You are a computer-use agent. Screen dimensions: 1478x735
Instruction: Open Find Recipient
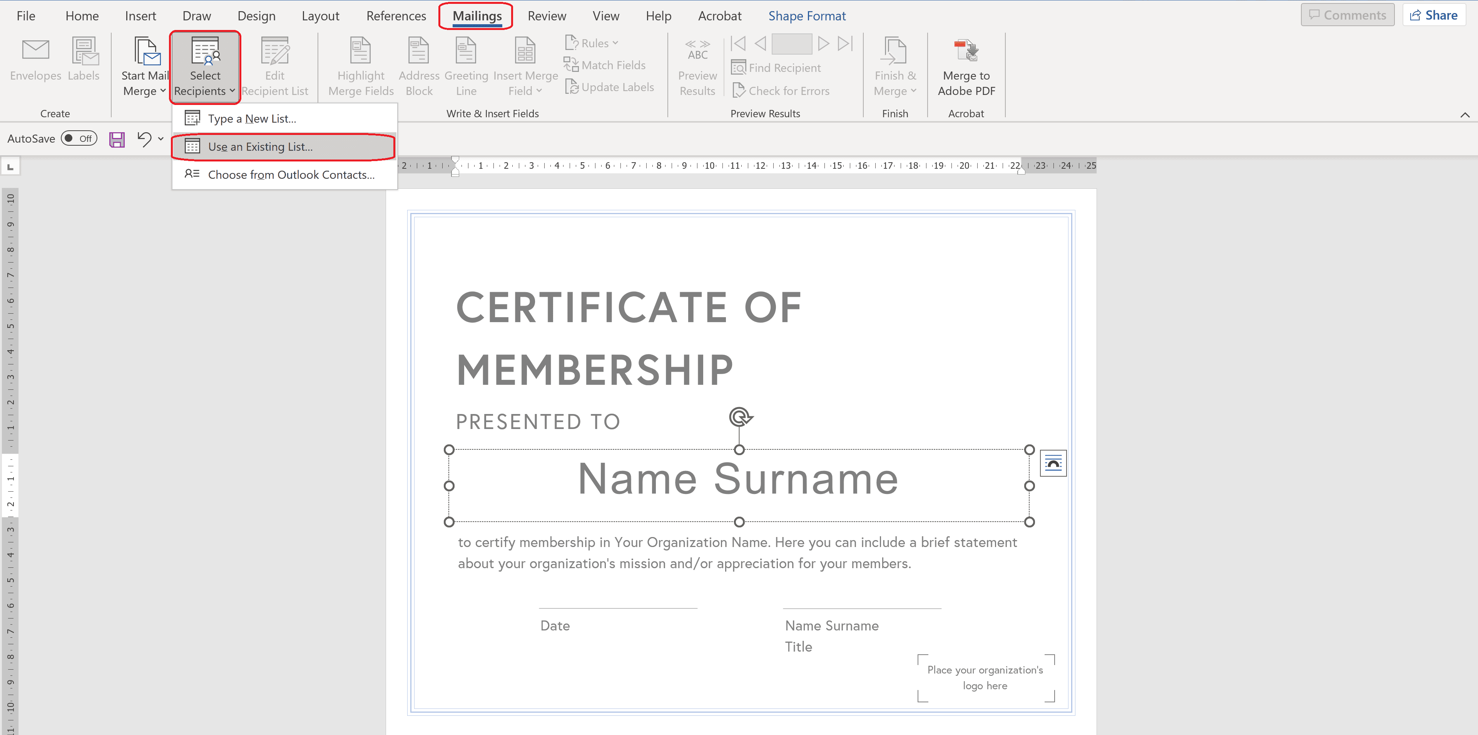[x=777, y=67]
